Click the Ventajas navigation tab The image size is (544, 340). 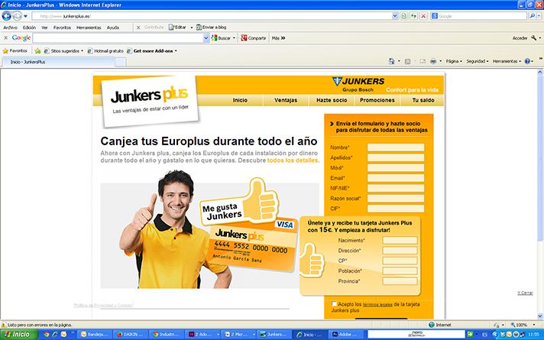(x=286, y=100)
